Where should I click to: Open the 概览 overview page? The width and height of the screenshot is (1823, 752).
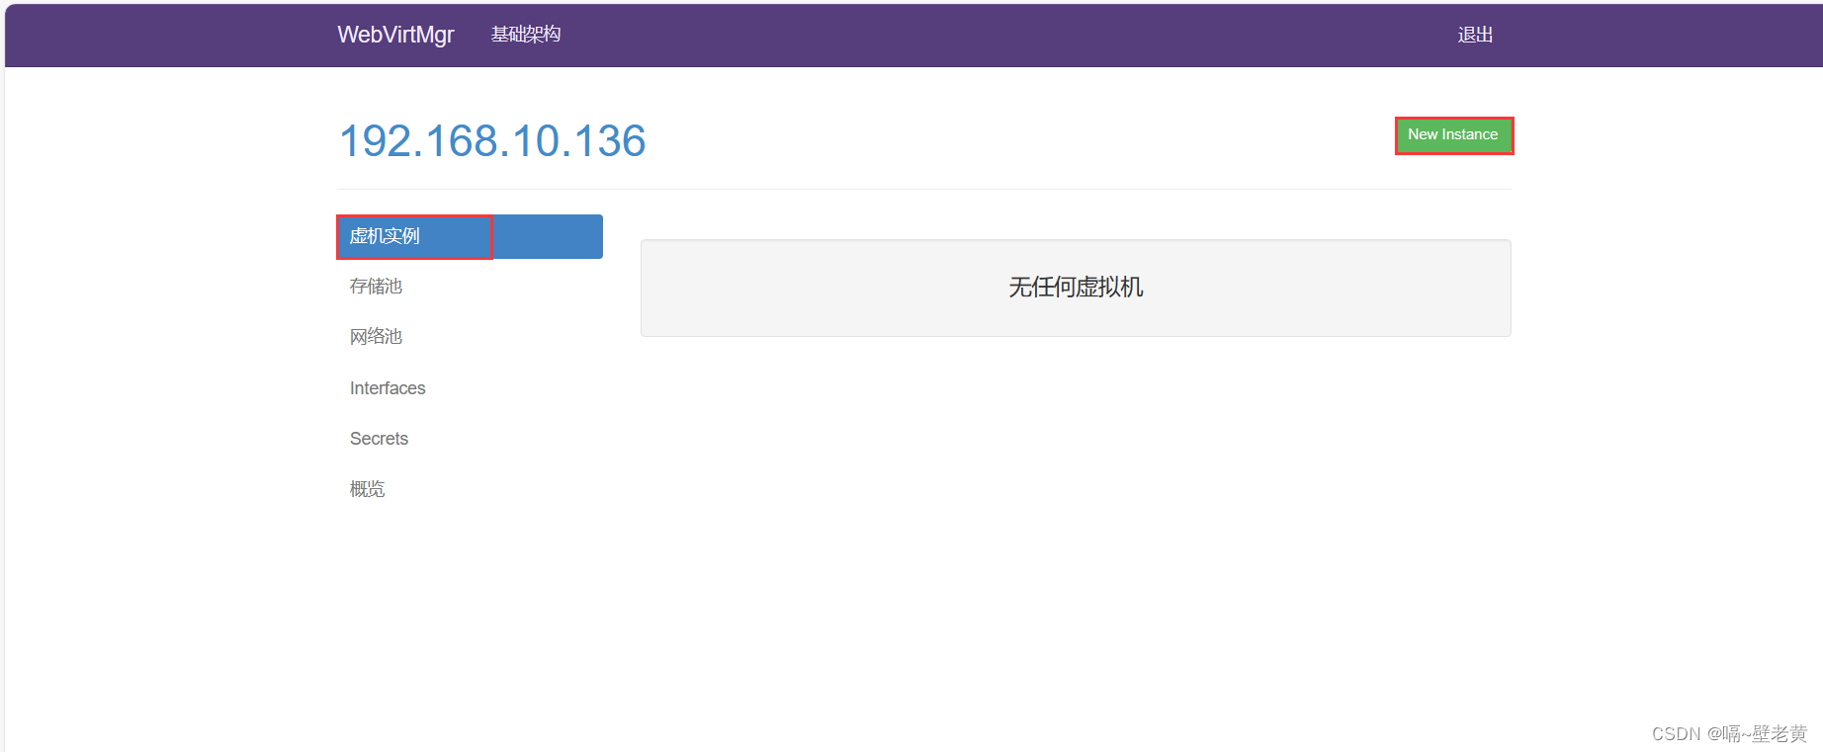[367, 489]
